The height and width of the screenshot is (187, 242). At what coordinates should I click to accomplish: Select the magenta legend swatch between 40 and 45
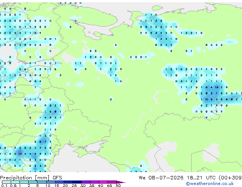click(x=103, y=182)
